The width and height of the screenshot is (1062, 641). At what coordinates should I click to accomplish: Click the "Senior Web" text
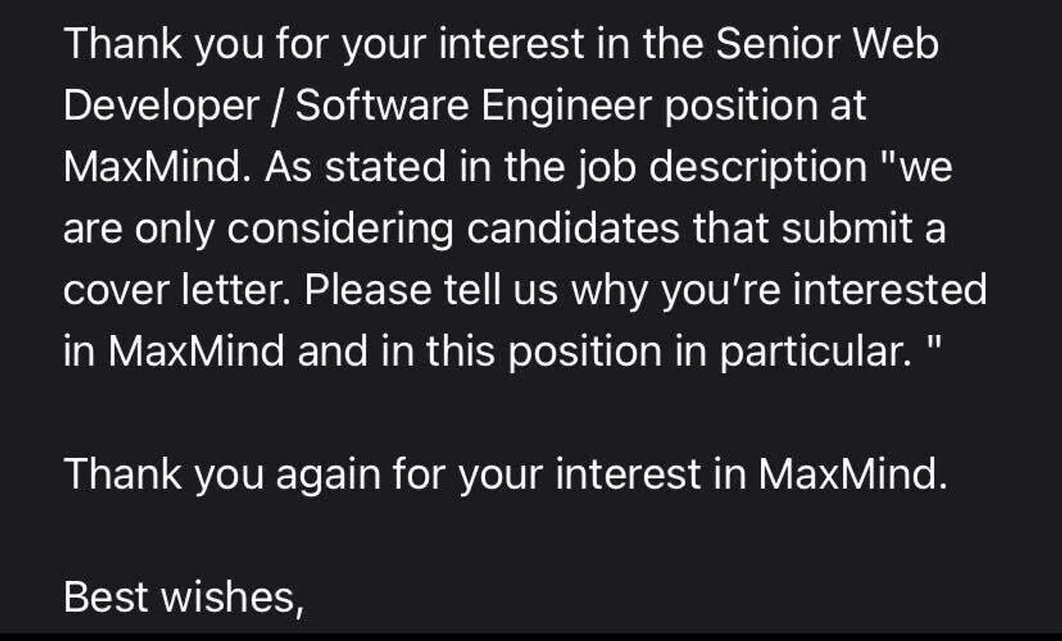[826, 44]
